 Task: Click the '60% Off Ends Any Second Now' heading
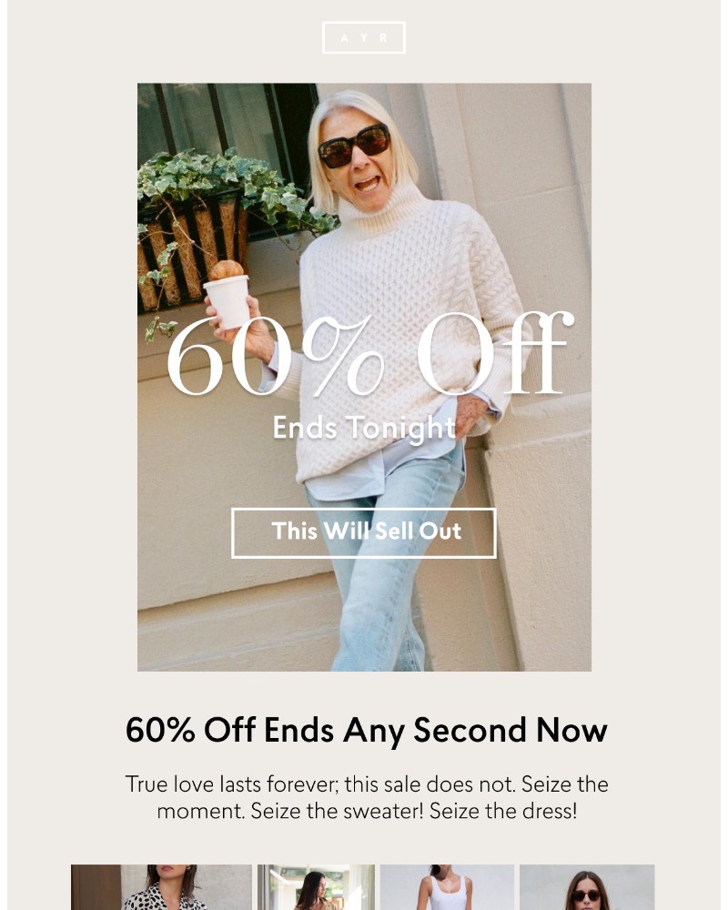tap(367, 730)
